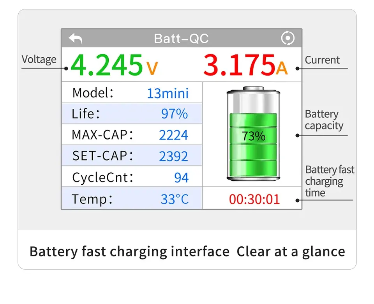This screenshot has width=374, height=304.
Task: Tap the 3.175 A current reading
Action: pos(245,65)
